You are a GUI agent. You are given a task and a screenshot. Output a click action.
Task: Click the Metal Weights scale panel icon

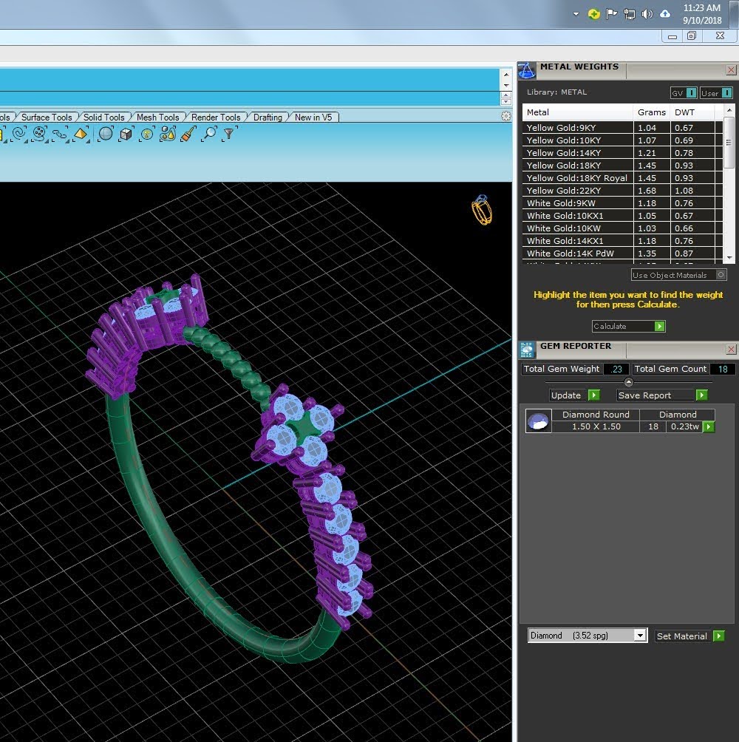(527, 70)
